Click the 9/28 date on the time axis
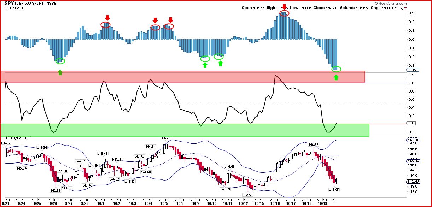 click(x=84, y=204)
